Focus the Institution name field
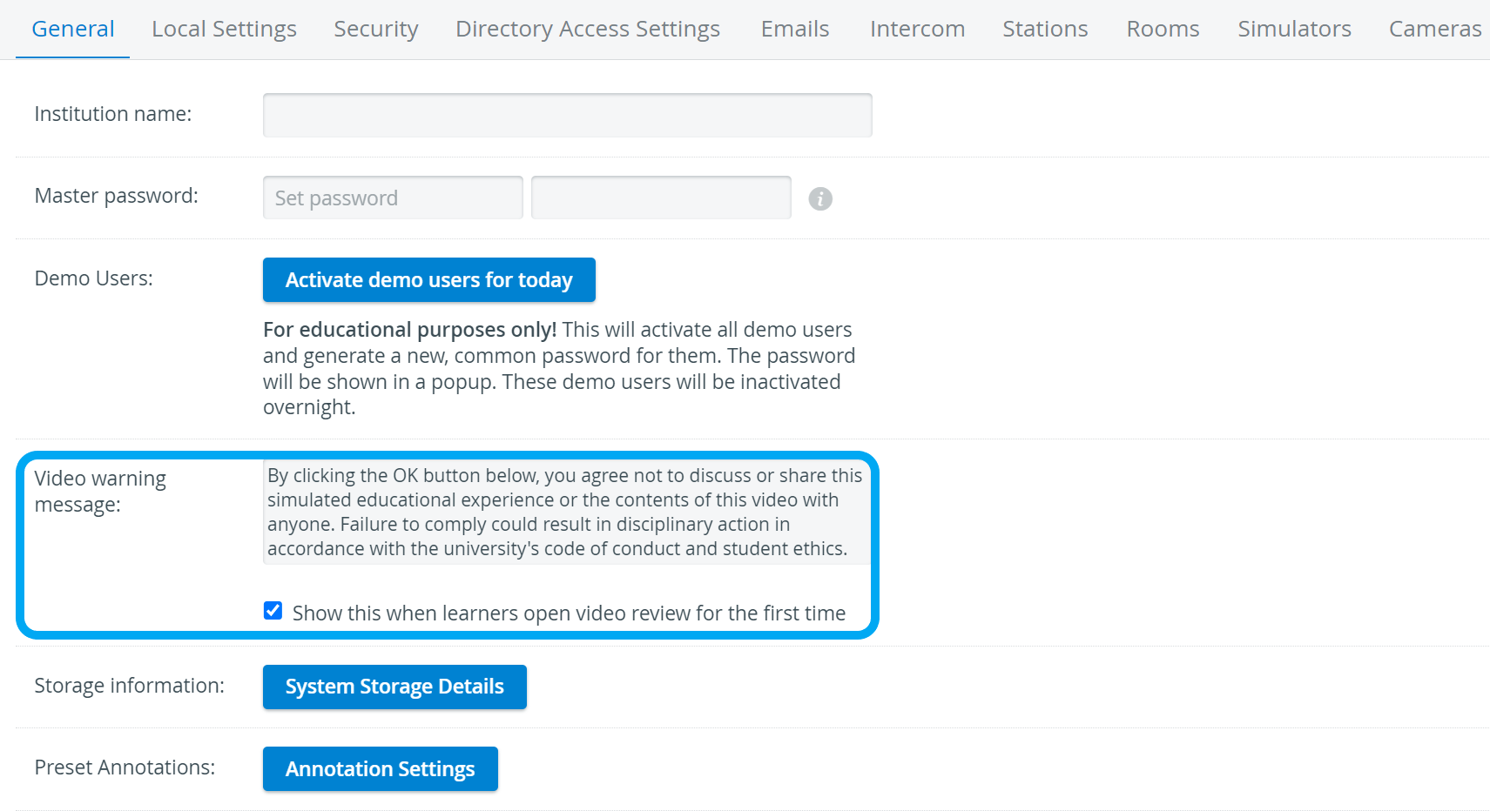The height and width of the screenshot is (811, 1490). (568, 115)
